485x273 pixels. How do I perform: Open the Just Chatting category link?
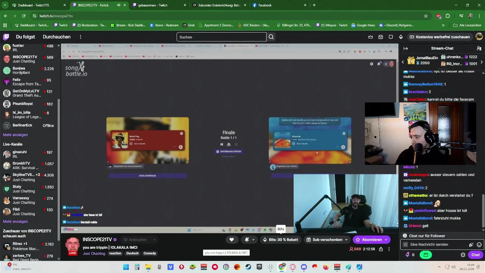pos(94,253)
